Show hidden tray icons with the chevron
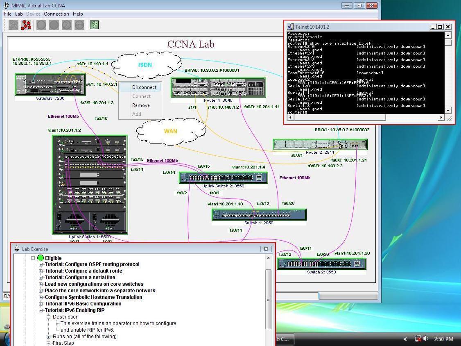 405,339
